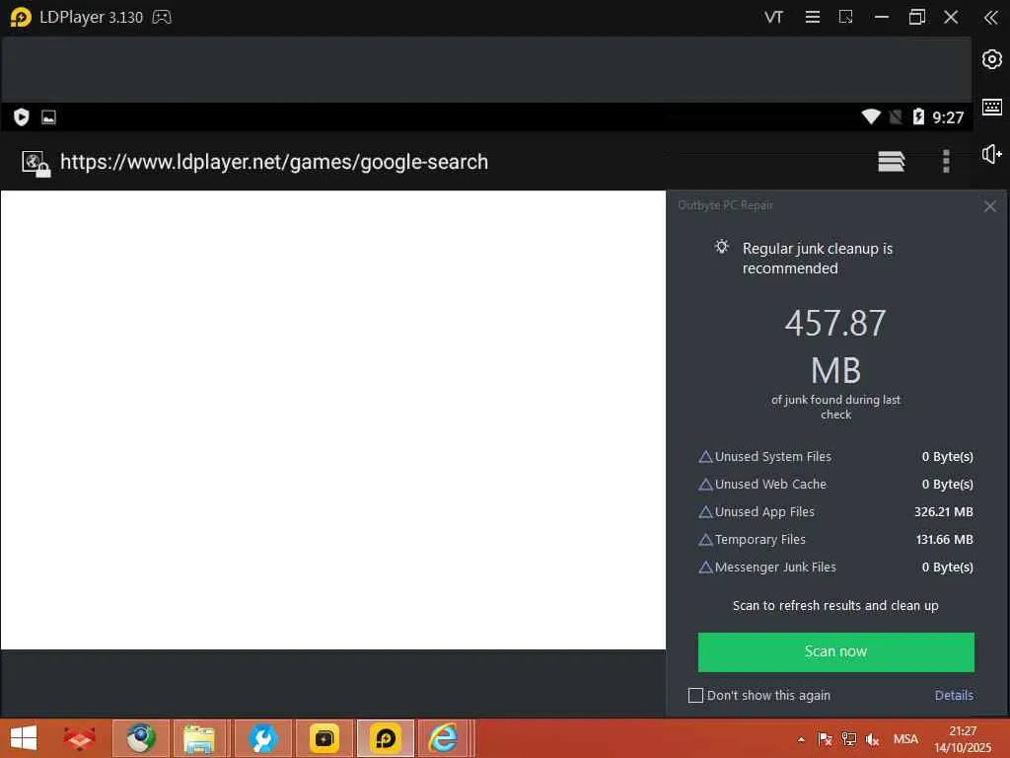The width and height of the screenshot is (1010, 758).
Task: Click the image notification icon in status bar
Action: pos(48,117)
